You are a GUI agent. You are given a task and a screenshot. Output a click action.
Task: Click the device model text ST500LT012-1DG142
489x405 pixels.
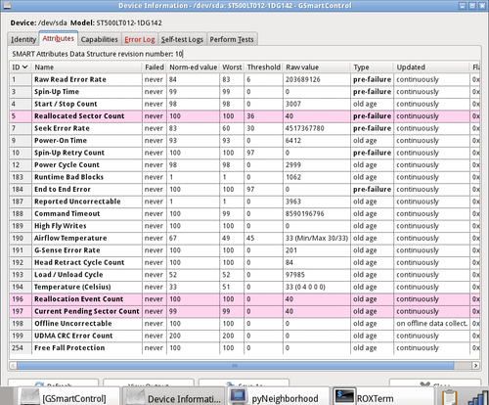(x=129, y=22)
